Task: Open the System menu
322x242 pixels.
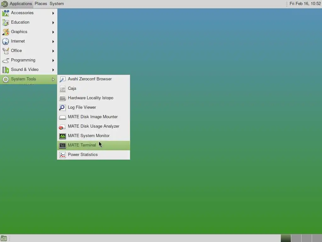Action: tap(57, 4)
